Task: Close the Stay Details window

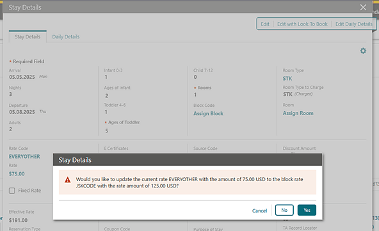Action: click(363, 8)
